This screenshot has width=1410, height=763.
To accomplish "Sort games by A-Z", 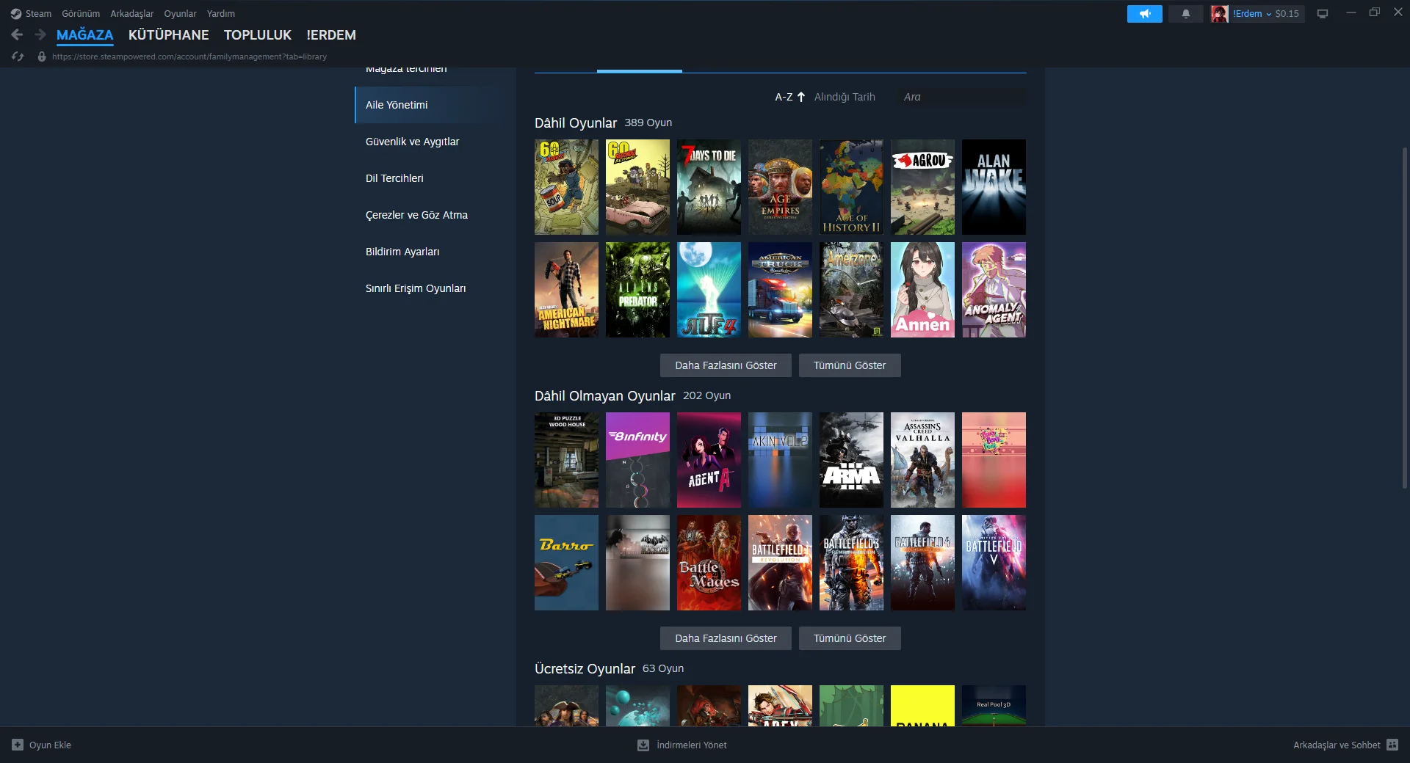I will [790, 97].
